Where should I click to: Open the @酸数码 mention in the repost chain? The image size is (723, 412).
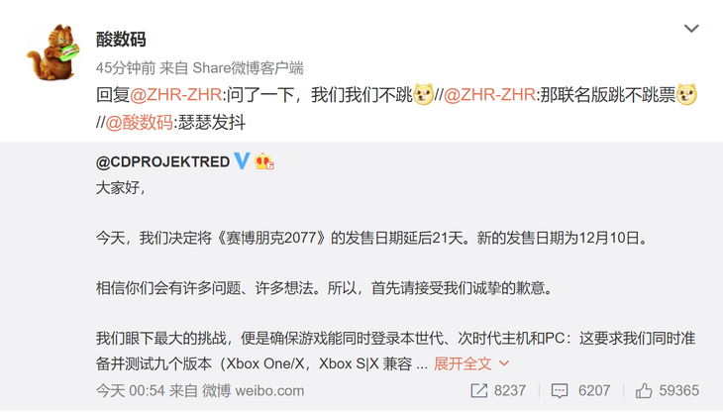click(140, 123)
